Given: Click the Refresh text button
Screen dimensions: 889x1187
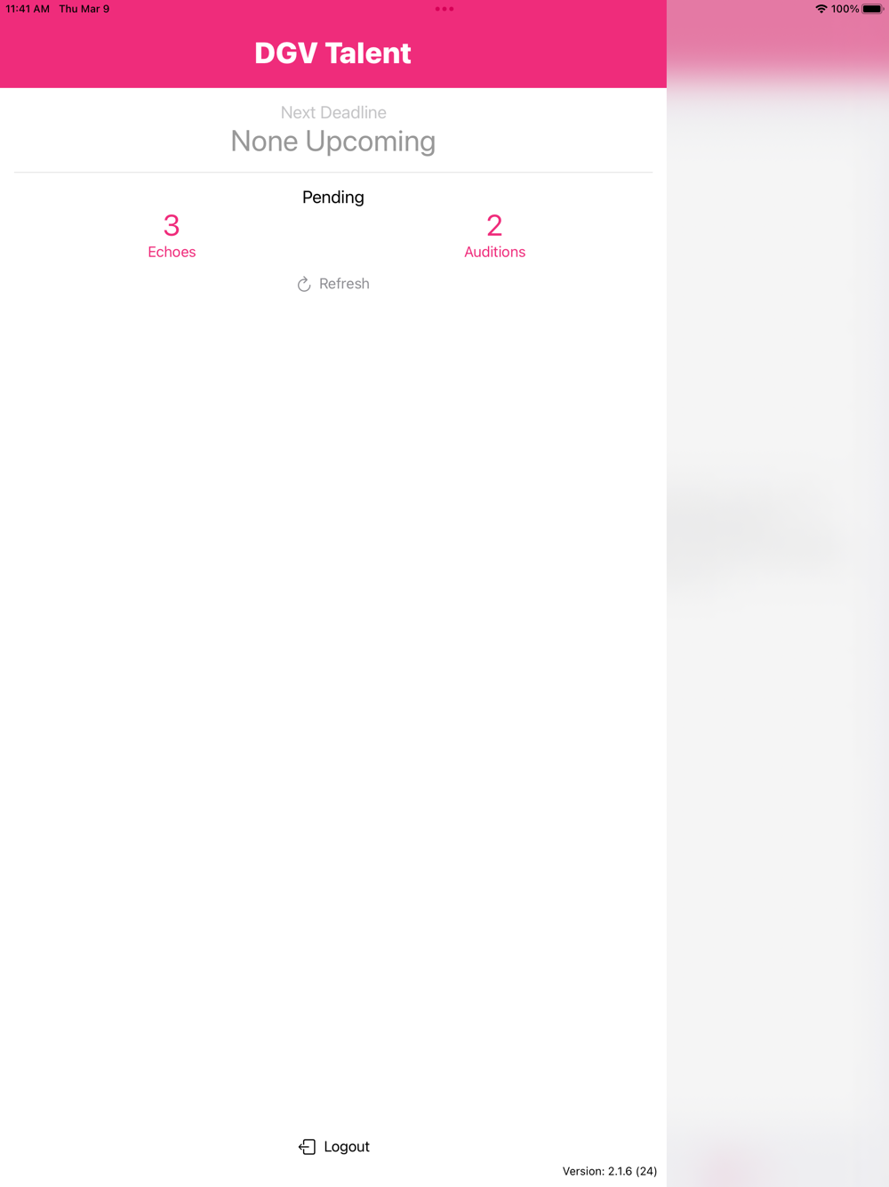Looking at the screenshot, I should point(344,284).
